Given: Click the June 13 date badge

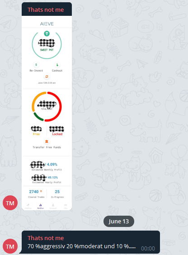Looking at the screenshot, I should (x=119, y=222).
